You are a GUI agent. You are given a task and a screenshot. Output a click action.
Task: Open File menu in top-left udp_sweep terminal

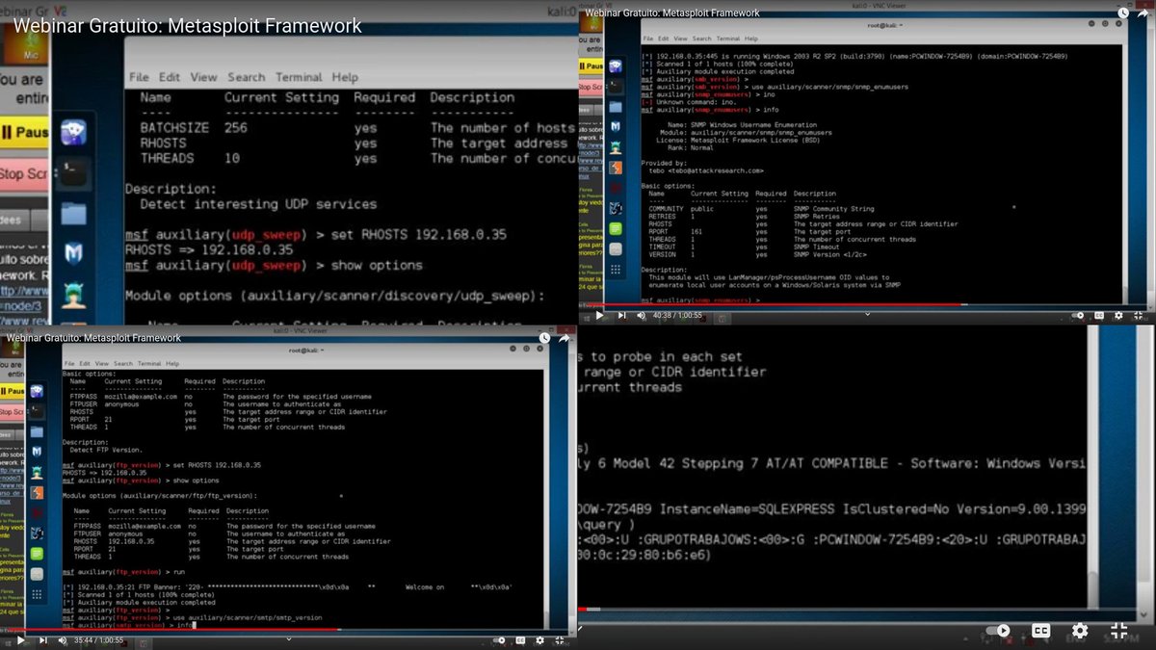(x=139, y=77)
